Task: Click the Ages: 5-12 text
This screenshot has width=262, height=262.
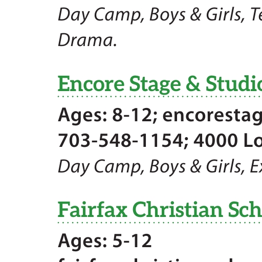Action: click(x=105, y=241)
